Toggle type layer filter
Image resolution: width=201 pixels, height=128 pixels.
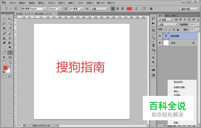(x=185, y=19)
